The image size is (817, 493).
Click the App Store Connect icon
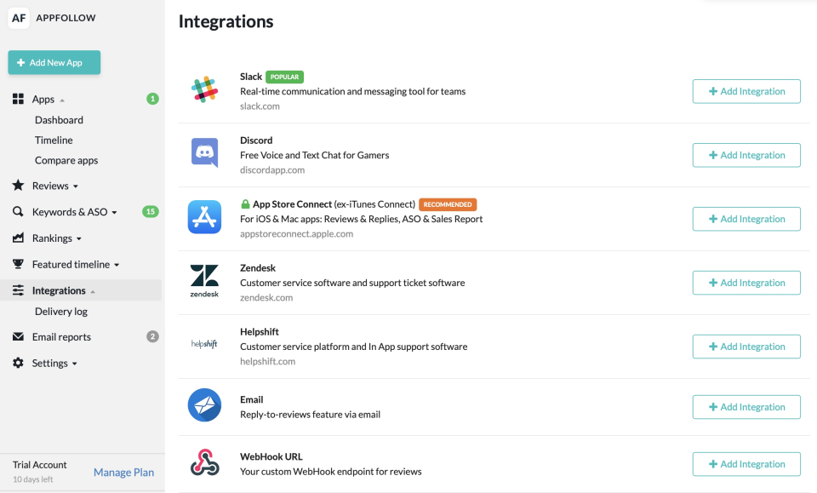tap(204, 217)
